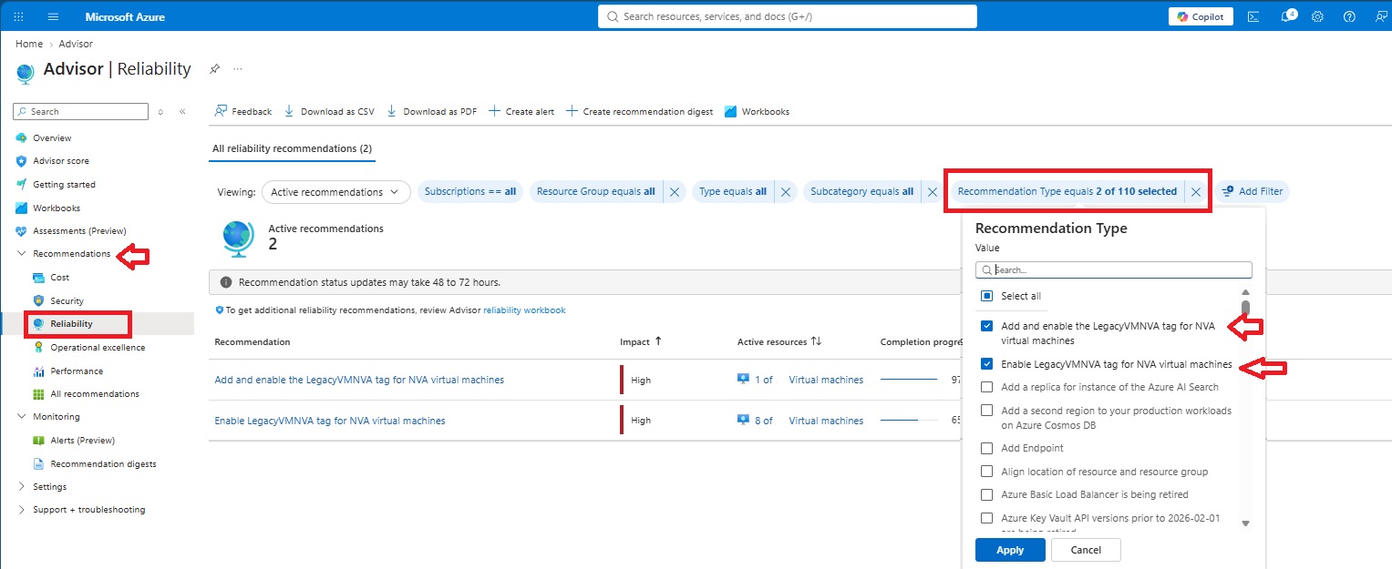Image resolution: width=1392 pixels, height=569 pixels.
Task: Collapse the sidebar with double chevron
Action: (182, 111)
